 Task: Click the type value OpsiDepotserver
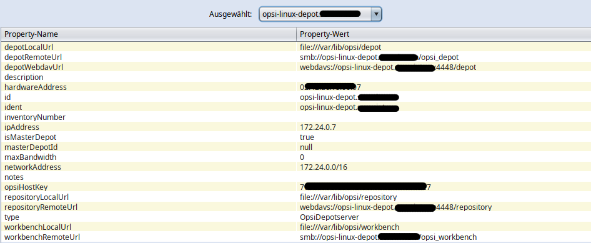click(329, 217)
